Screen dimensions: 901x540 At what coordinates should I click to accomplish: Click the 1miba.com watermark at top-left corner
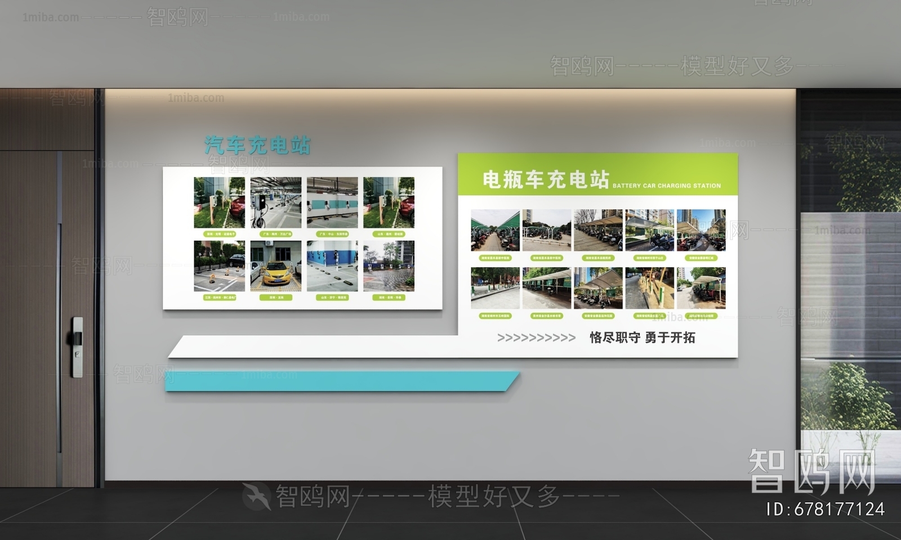pyautogui.click(x=51, y=17)
